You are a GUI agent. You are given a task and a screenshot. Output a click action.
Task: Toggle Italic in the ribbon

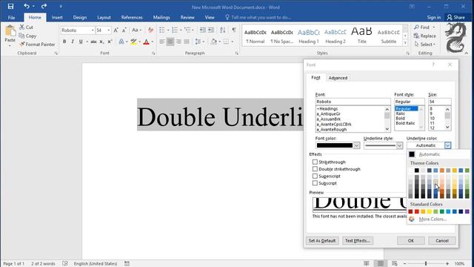click(73, 42)
